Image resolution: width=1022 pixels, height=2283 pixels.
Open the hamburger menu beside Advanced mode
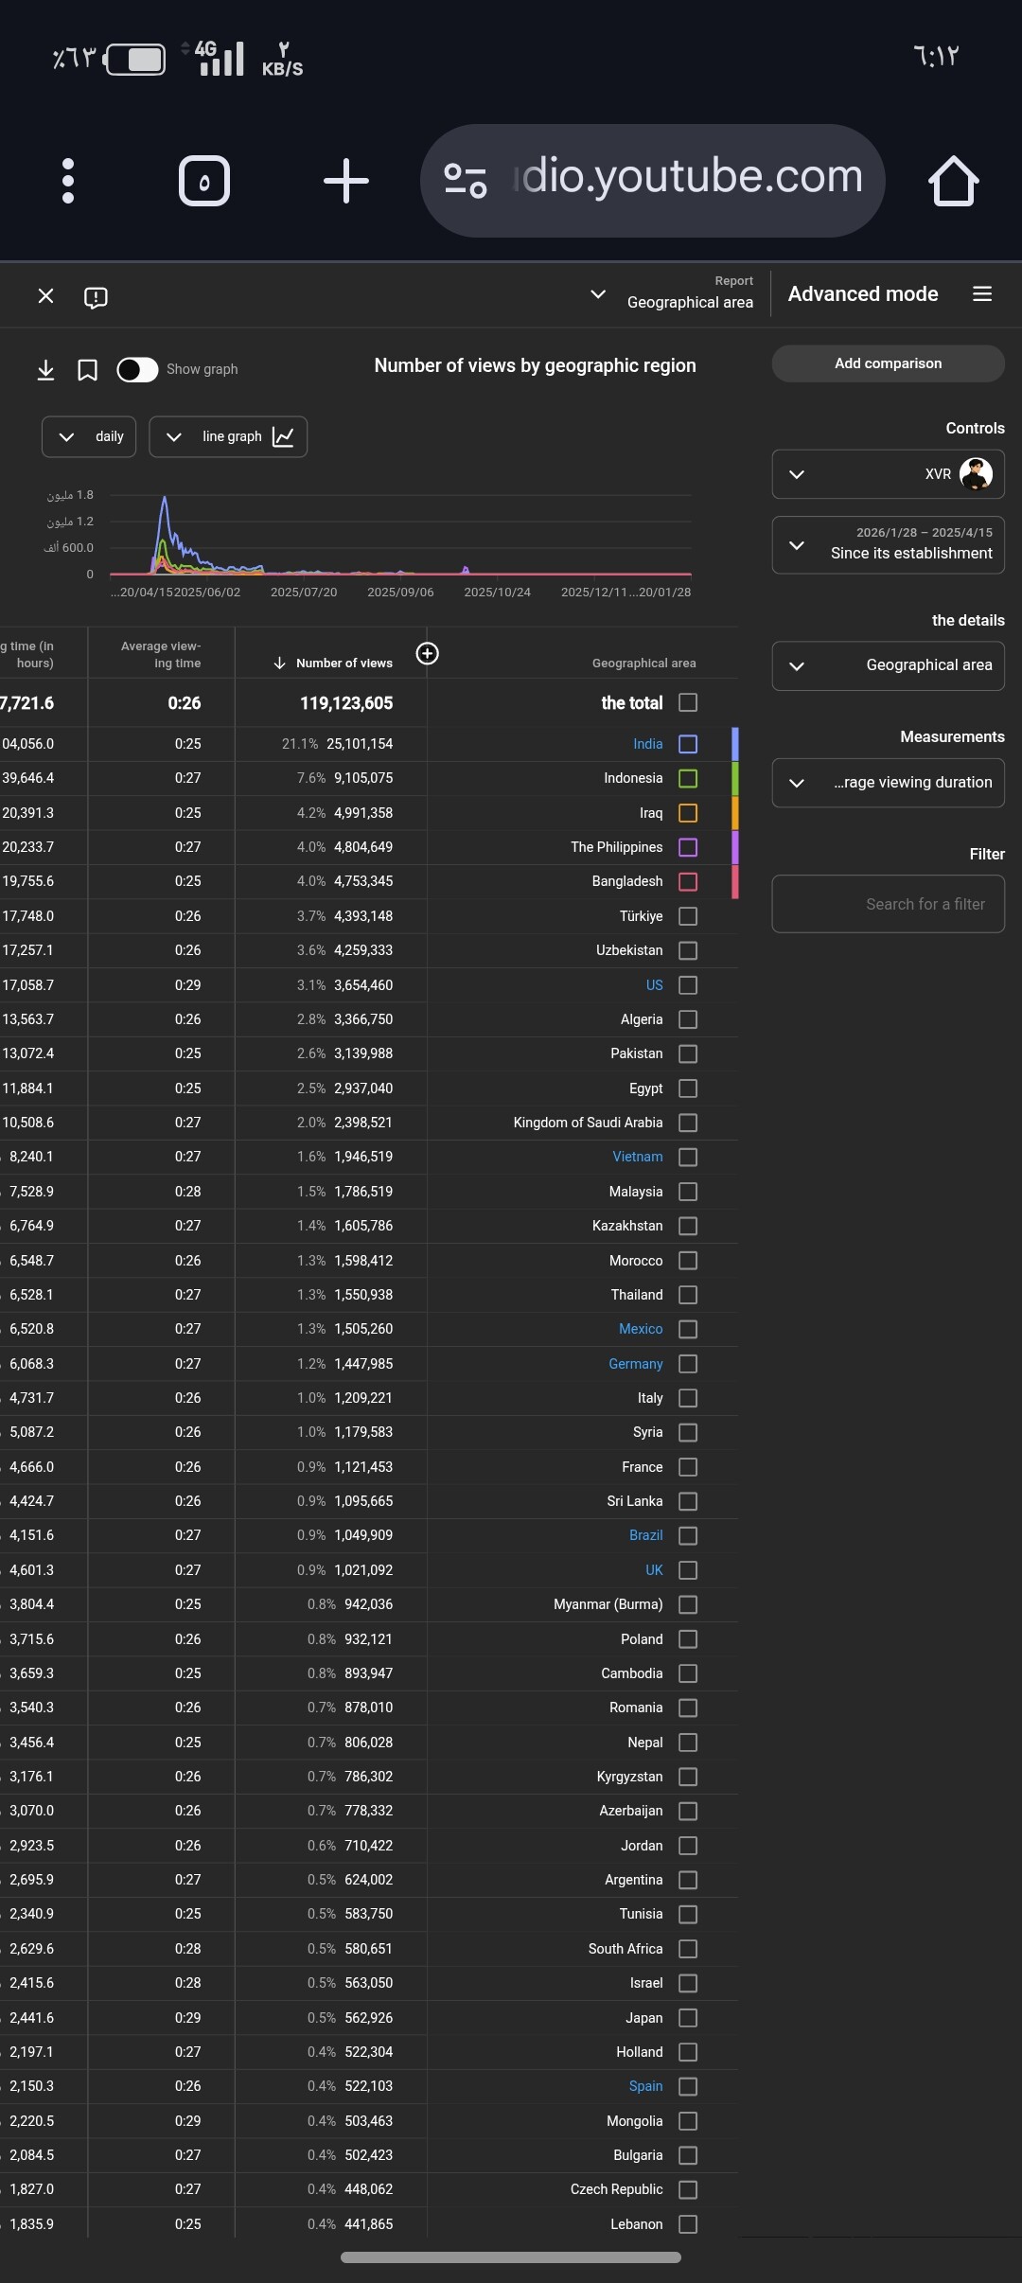[982, 294]
